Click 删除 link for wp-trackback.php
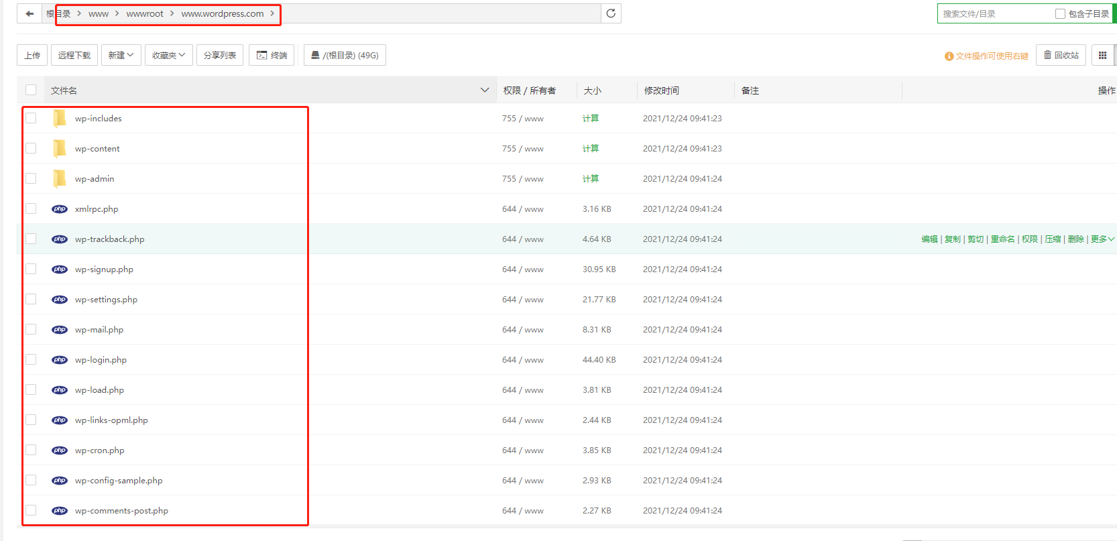This screenshot has width=1117, height=541. click(1076, 239)
